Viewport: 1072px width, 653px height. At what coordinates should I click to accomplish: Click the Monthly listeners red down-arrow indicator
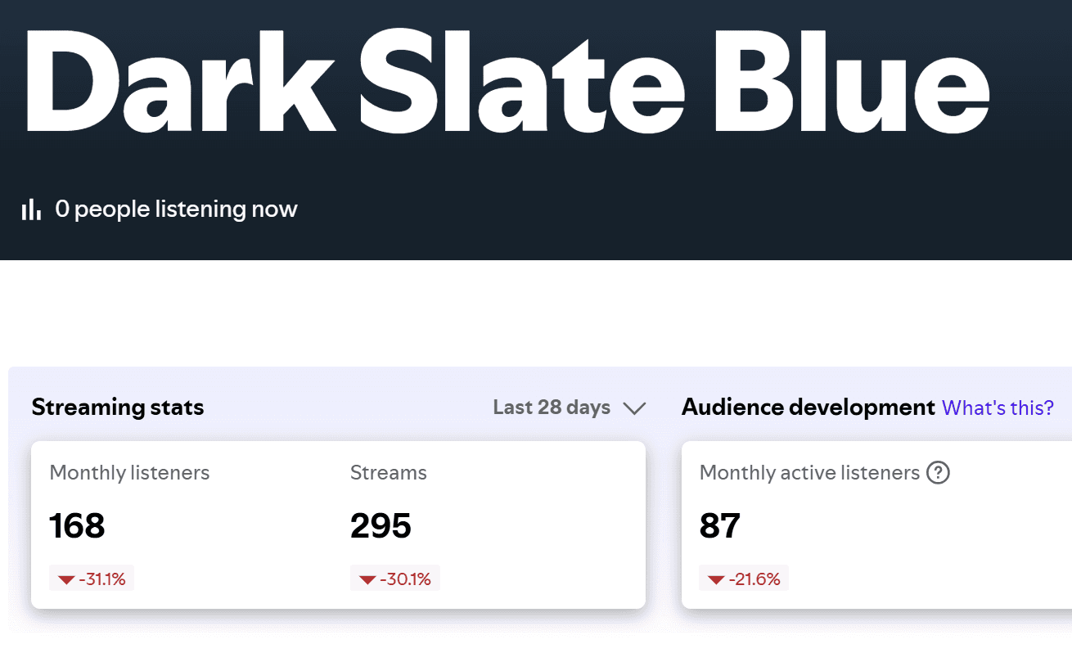click(66, 580)
